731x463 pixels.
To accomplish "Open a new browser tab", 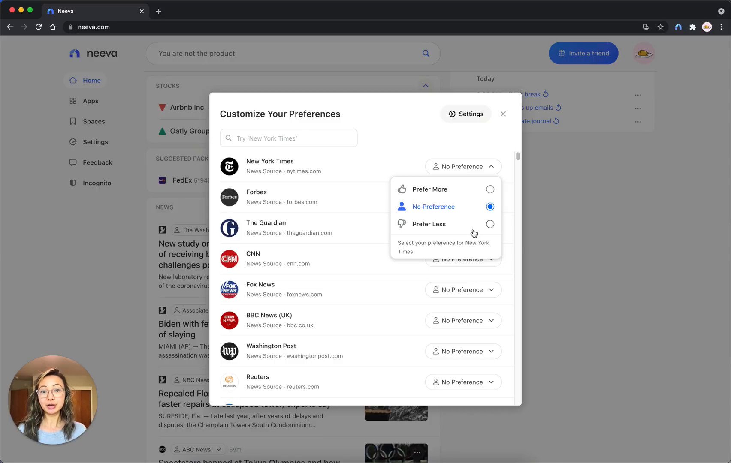I will 159,11.
